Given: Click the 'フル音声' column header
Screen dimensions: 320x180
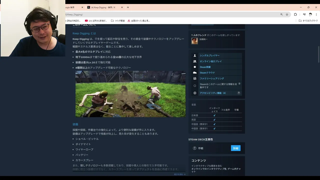Looking at the screenshot, I should [225, 110].
